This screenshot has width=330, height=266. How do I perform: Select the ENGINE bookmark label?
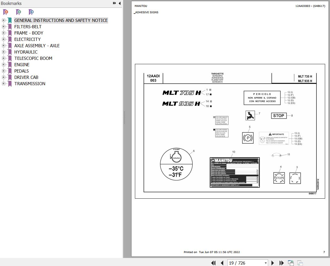coord(22,65)
